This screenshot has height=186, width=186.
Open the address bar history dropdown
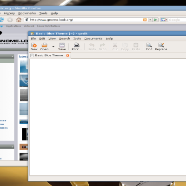150,20
